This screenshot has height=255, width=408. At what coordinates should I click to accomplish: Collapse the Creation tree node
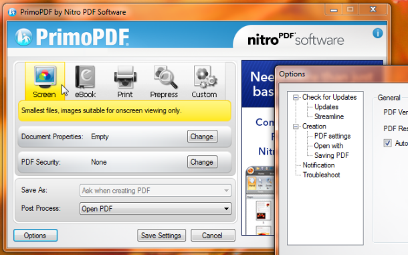(296, 126)
